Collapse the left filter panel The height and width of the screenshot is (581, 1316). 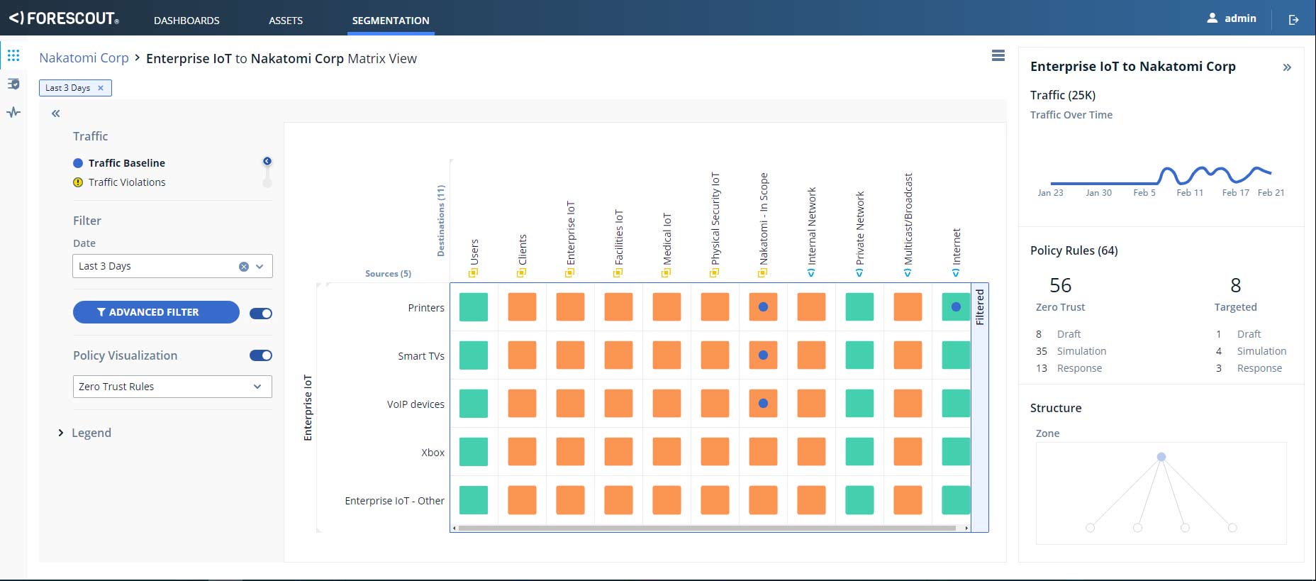pyautogui.click(x=55, y=114)
